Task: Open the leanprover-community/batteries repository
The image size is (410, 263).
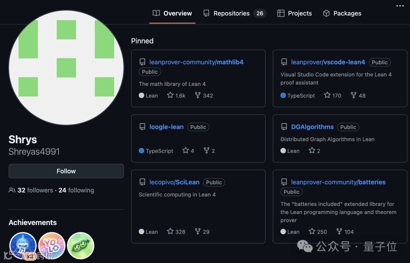Action: tap(338, 182)
